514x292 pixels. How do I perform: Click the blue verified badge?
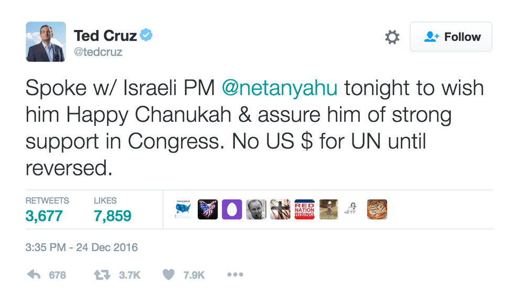pyautogui.click(x=146, y=36)
